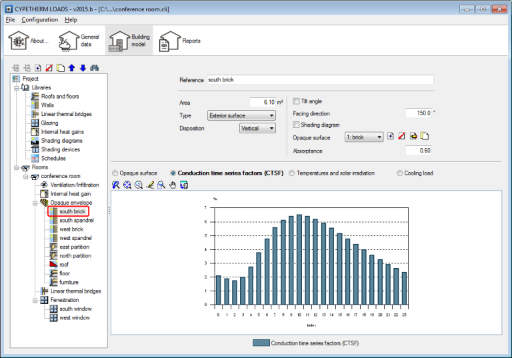This screenshot has width=512, height=358.
Task: Click the copy icon beside opaque surface
Action: [424, 137]
